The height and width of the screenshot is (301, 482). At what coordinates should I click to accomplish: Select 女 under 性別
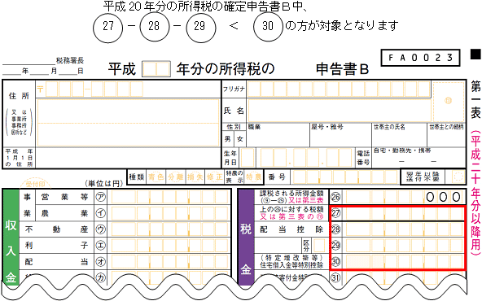240,139
